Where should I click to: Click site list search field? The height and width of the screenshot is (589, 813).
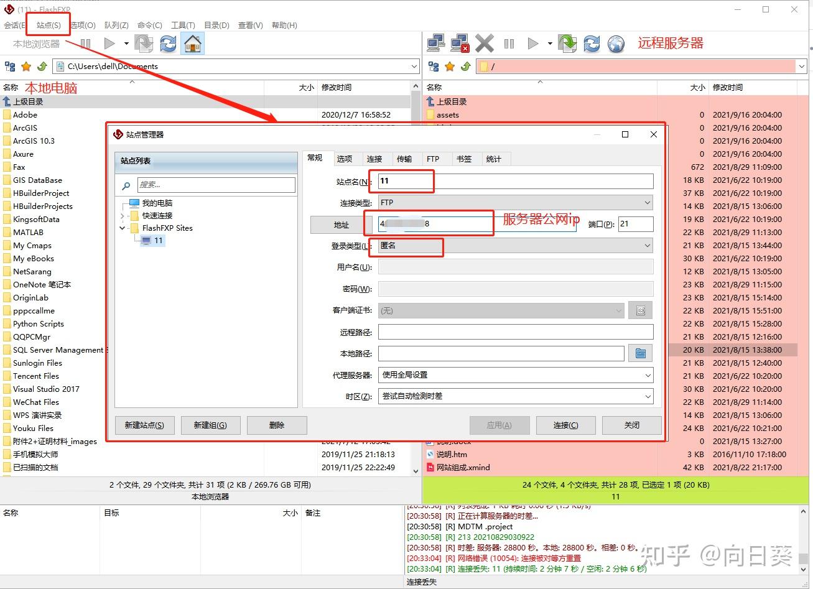[215, 185]
